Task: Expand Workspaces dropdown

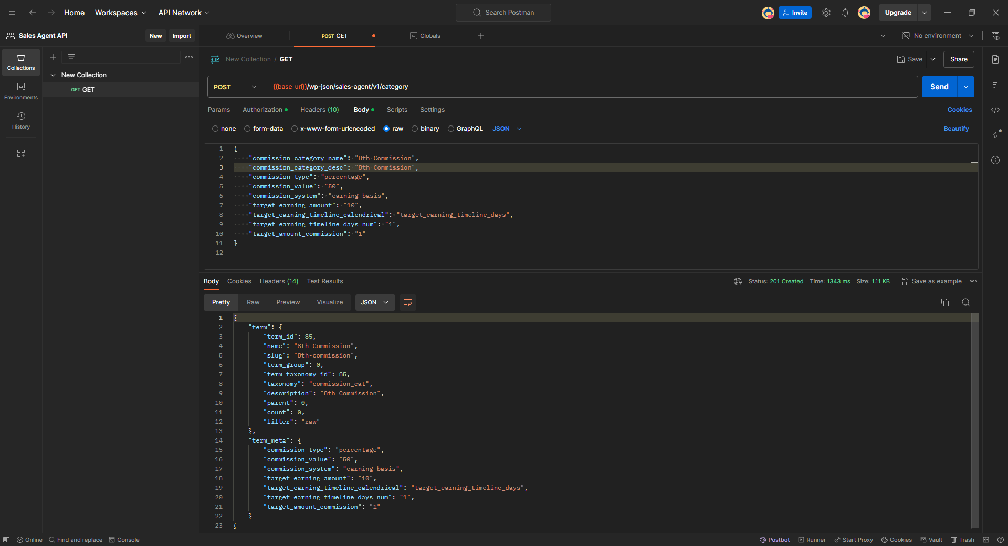Action: point(121,13)
